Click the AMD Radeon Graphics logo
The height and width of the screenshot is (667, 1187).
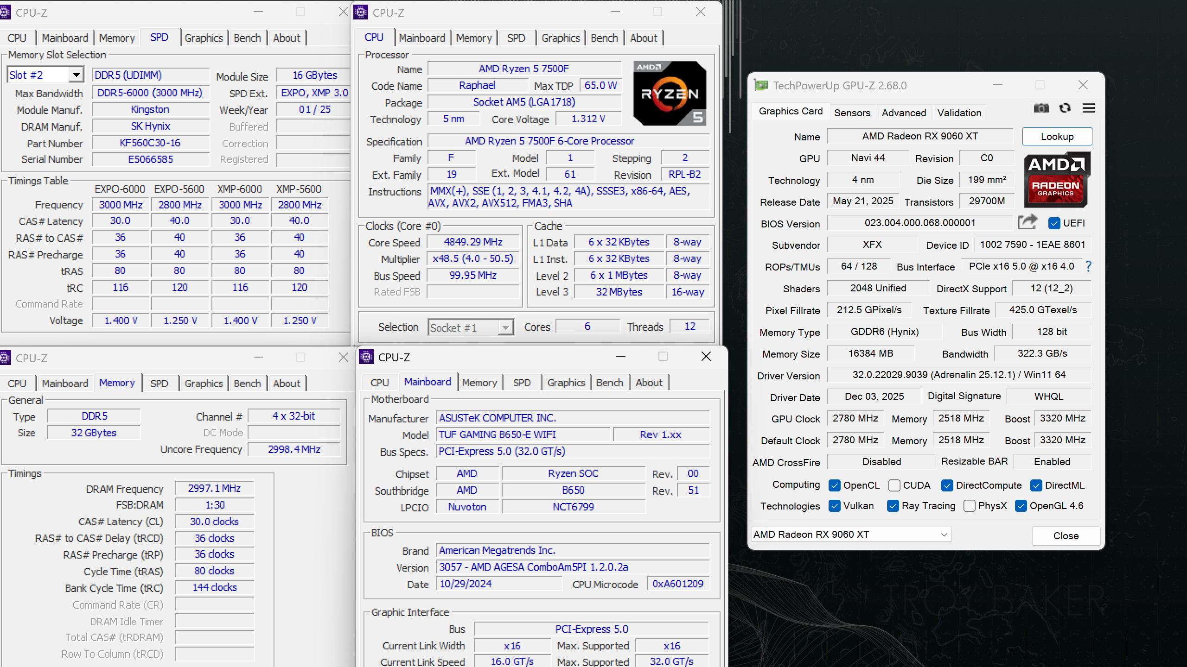[1056, 180]
